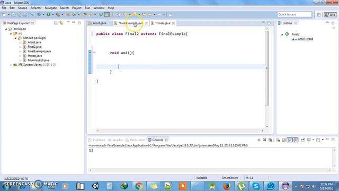Switch to the ArList.java editor tab
The height and width of the screenshot is (191, 339).
tap(100, 23)
